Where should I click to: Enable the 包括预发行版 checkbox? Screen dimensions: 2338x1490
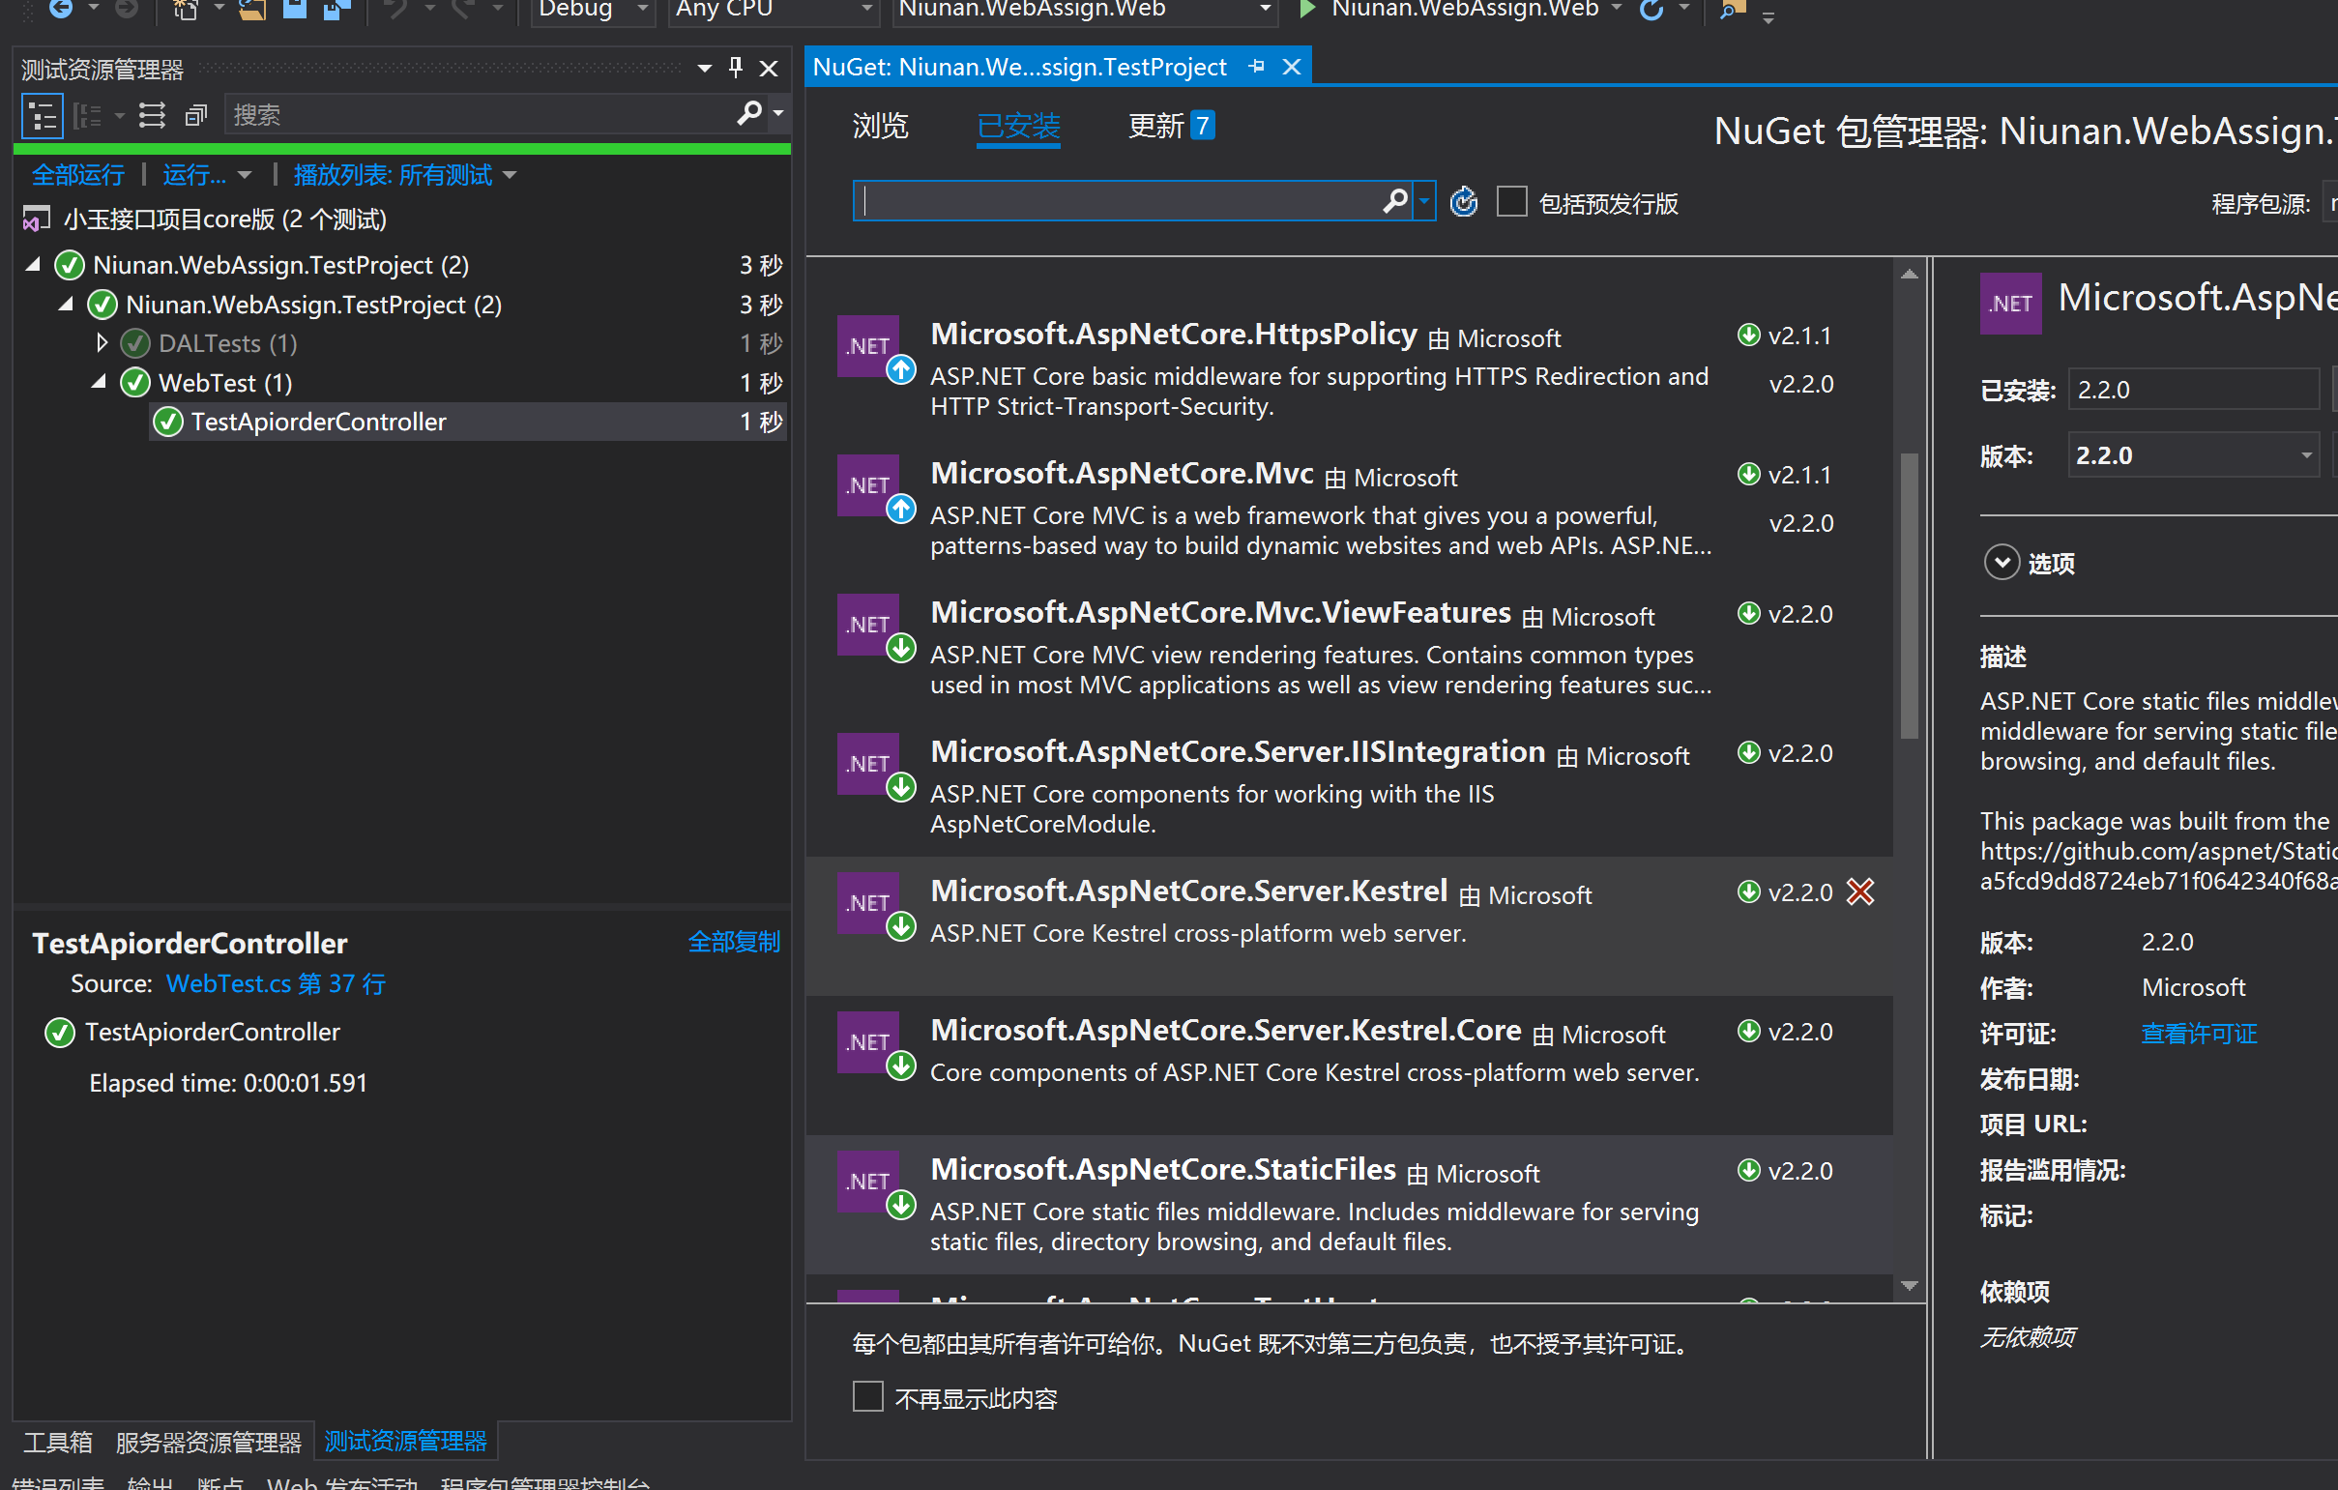pos(1510,202)
